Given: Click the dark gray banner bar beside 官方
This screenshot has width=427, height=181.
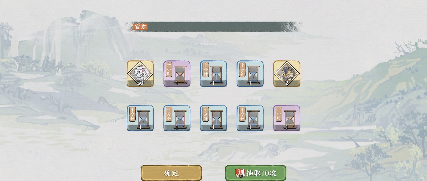Looking at the screenshot, I should (x=213, y=27).
